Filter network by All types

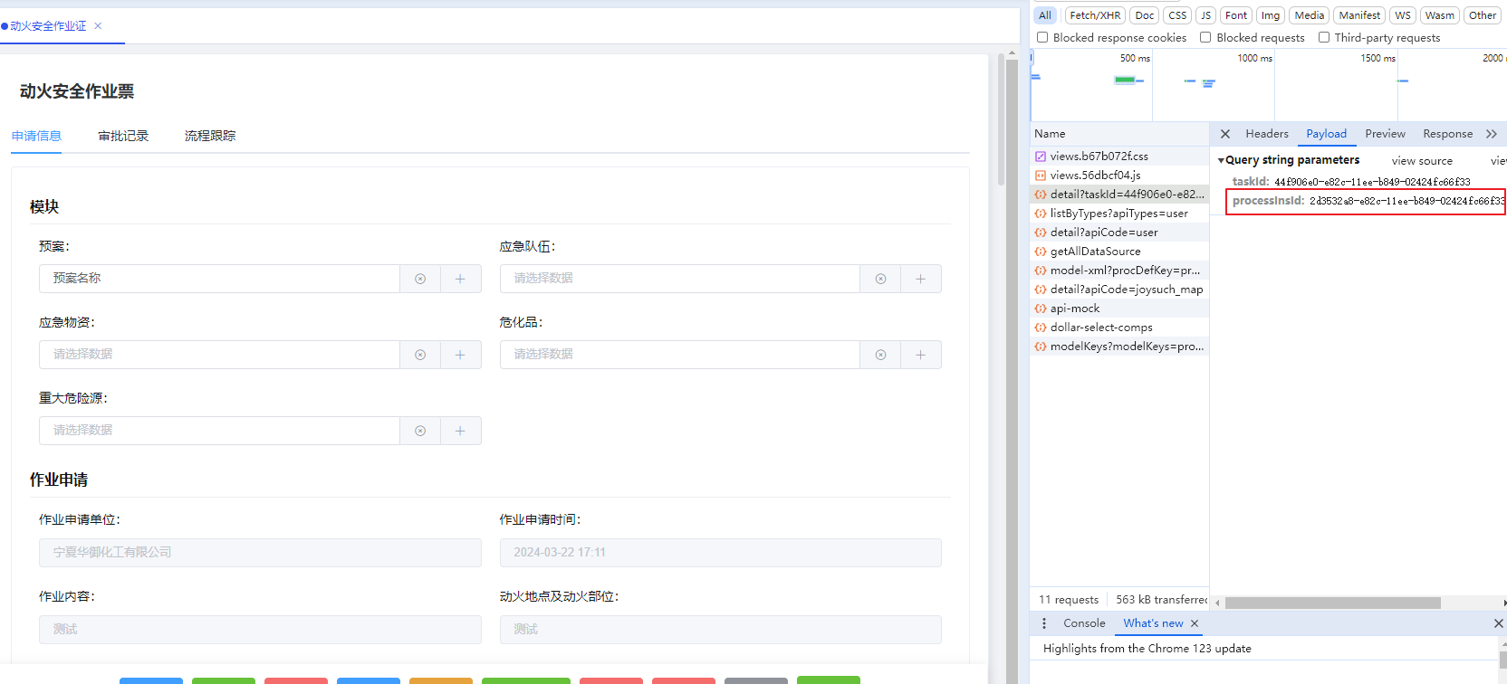[1045, 15]
